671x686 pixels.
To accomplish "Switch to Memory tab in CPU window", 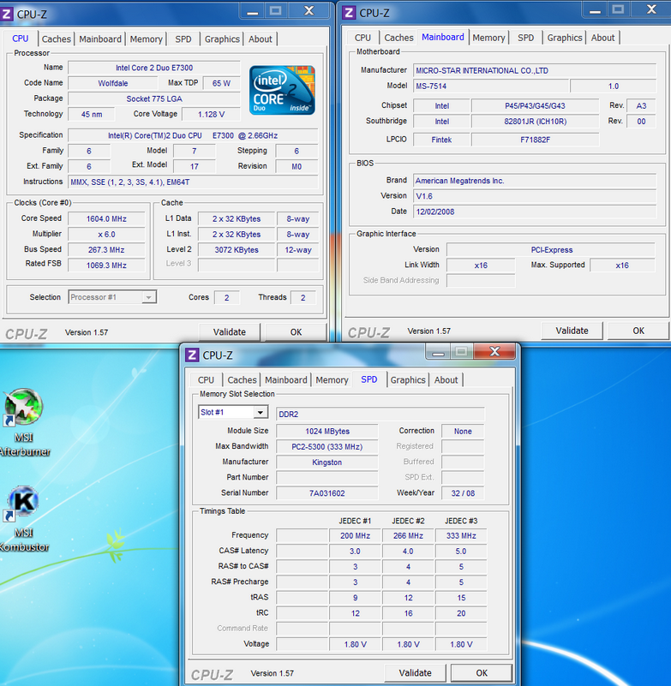I will coord(147,39).
